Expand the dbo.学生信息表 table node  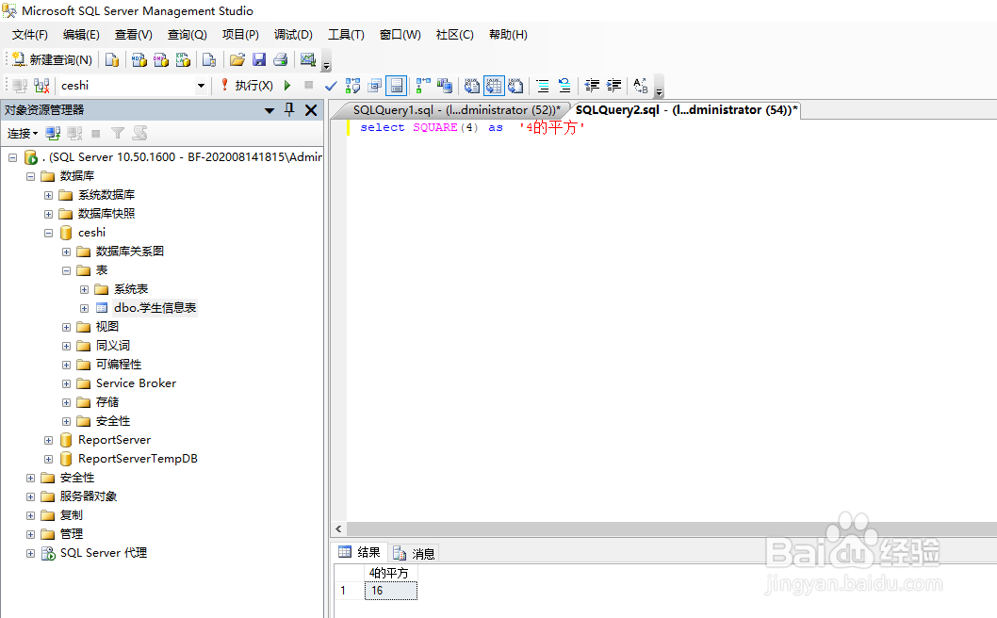click(x=84, y=308)
